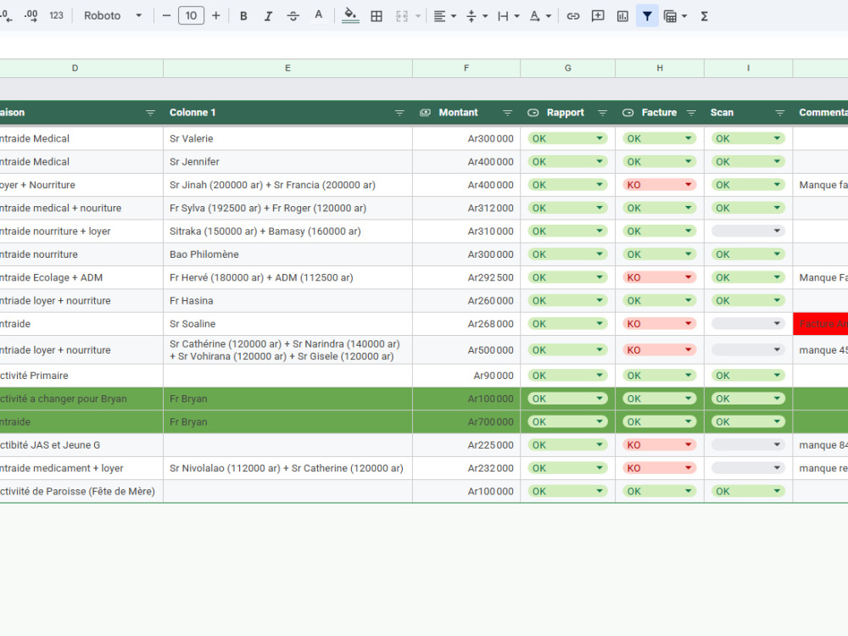Open vertical align options
This screenshot has height=636, width=848.
[477, 16]
